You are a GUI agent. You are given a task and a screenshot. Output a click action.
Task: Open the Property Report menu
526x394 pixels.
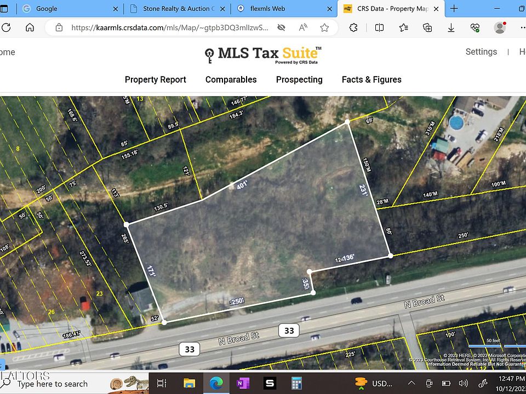click(x=155, y=79)
